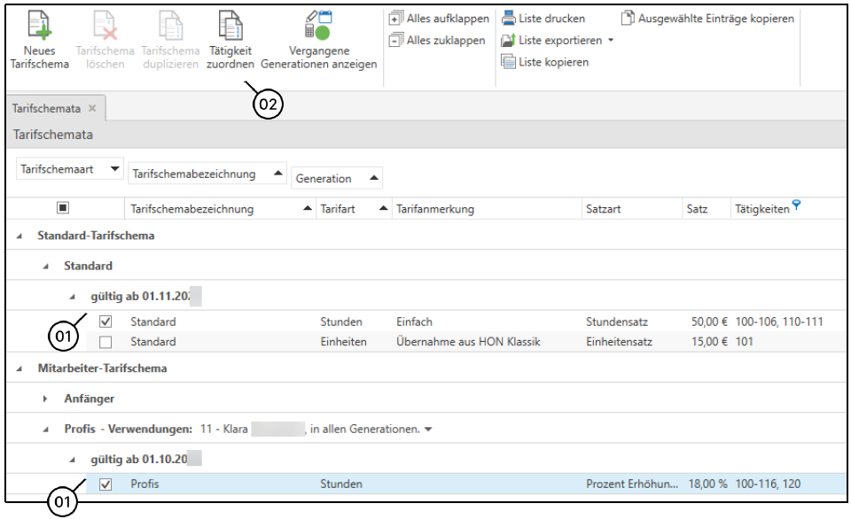851x519 pixels.
Task: Collapse the Standard-Tarifschema group
Action: (x=20, y=236)
